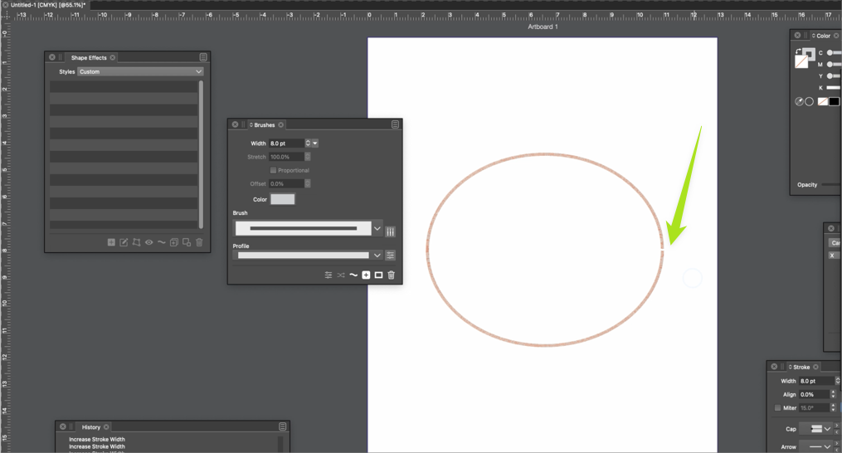
Task: Select the Shape Effects panel tab
Action: click(89, 58)
